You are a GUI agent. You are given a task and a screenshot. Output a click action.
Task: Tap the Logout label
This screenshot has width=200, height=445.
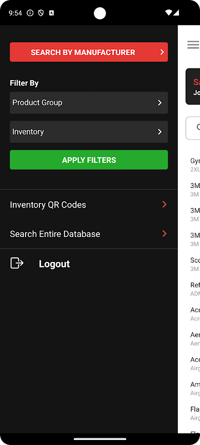[x=54, y=264]
